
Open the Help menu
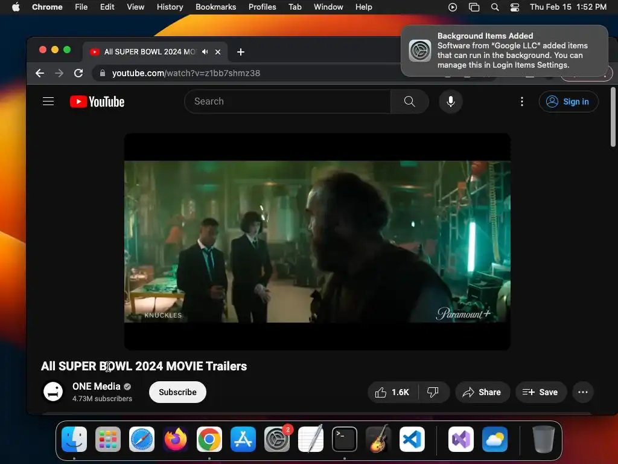pyautogui.click(x=363, y=7)
